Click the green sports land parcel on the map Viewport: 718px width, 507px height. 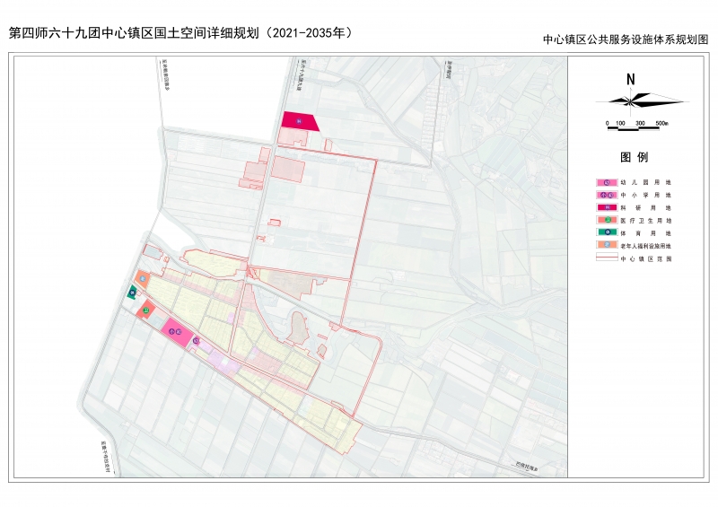[132, 293]
